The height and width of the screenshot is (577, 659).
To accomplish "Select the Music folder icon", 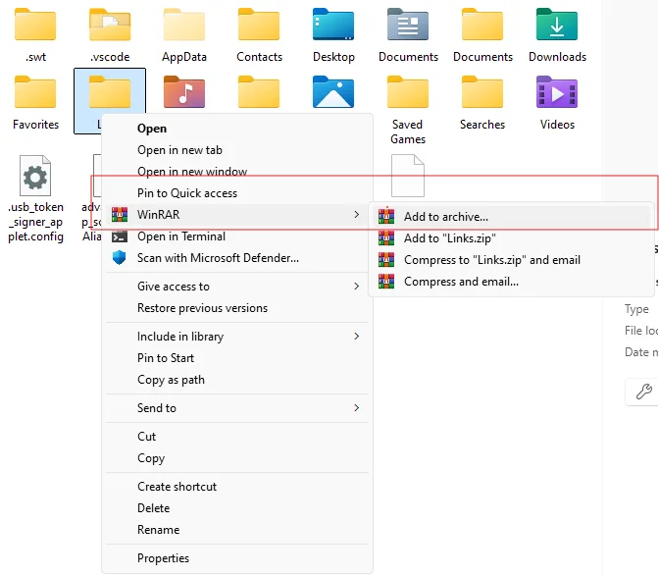I will (184, 91).
